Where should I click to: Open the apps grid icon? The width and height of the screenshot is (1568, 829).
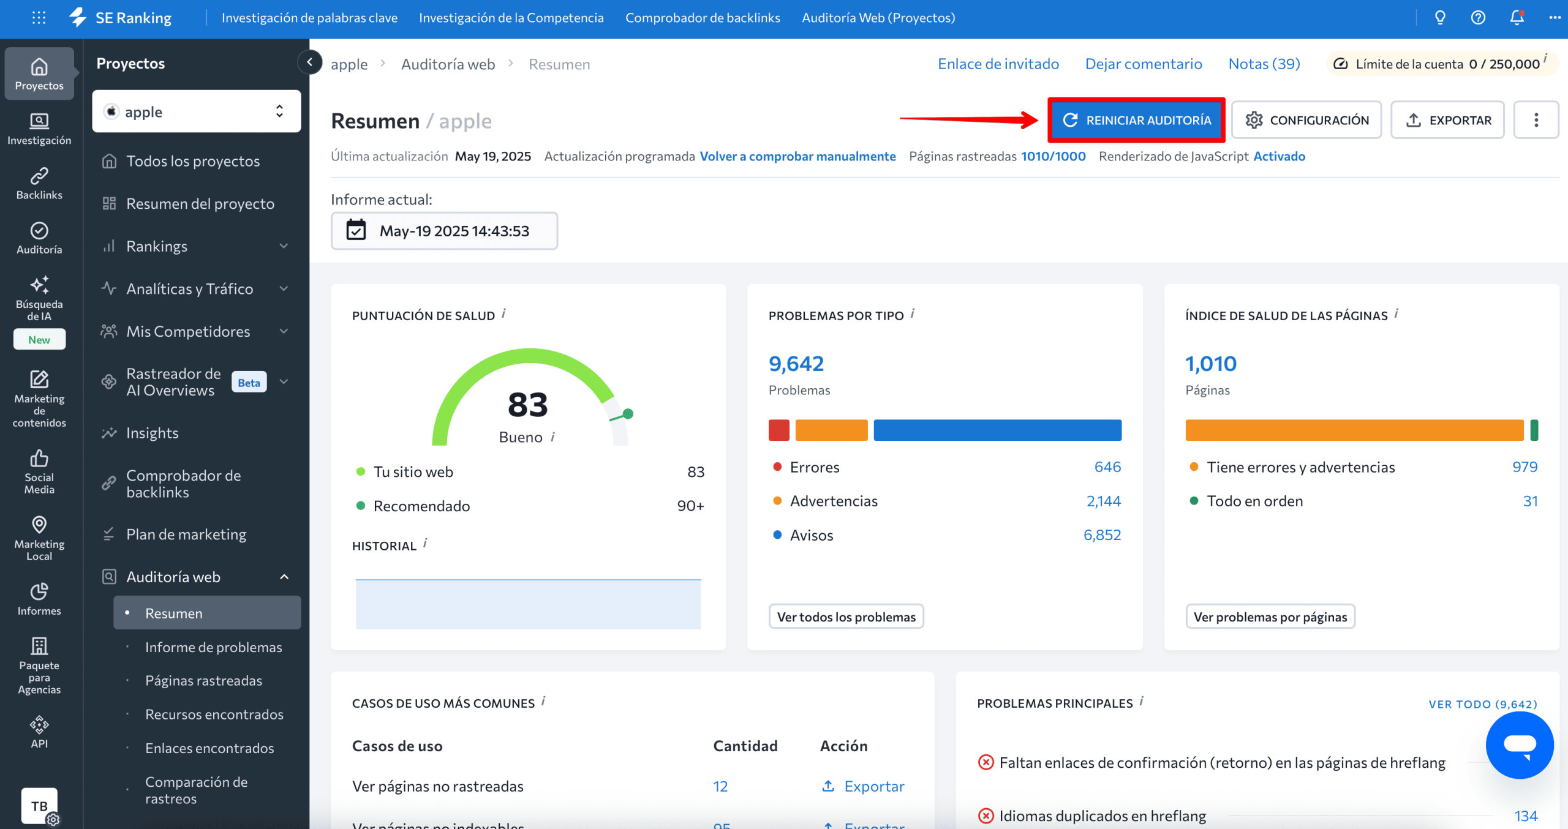click(39, 18)
